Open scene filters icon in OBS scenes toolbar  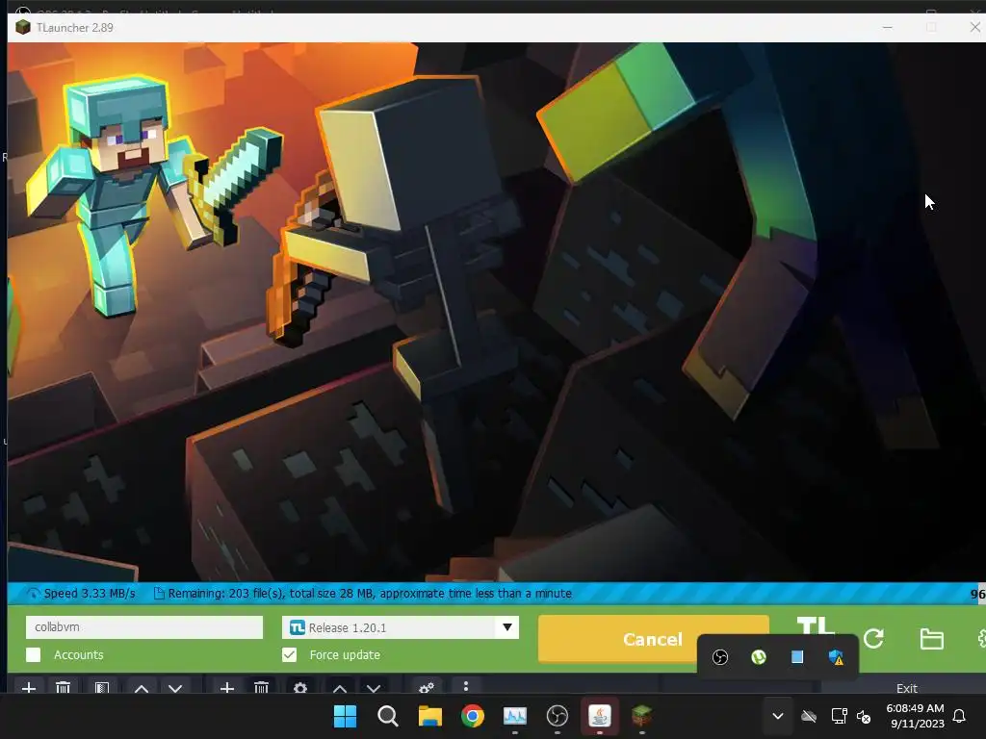coord(102,688)
